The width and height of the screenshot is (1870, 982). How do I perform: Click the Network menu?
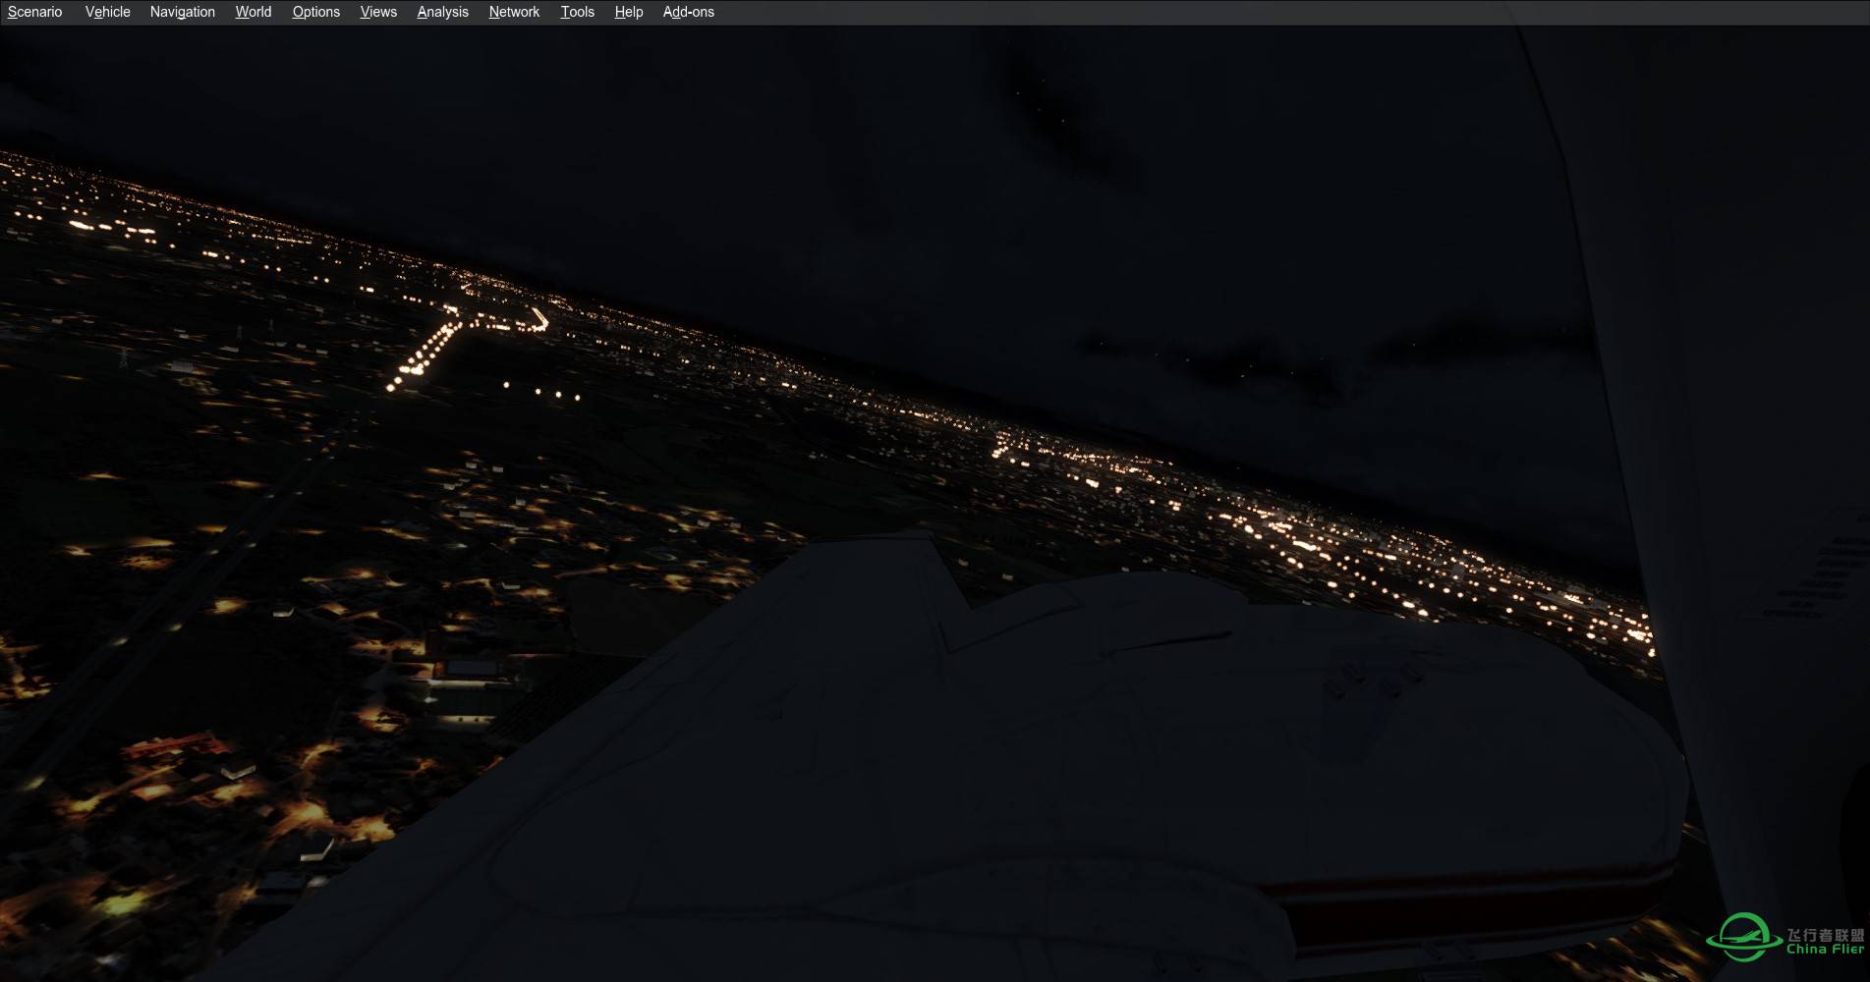click(x=514, y=12)
